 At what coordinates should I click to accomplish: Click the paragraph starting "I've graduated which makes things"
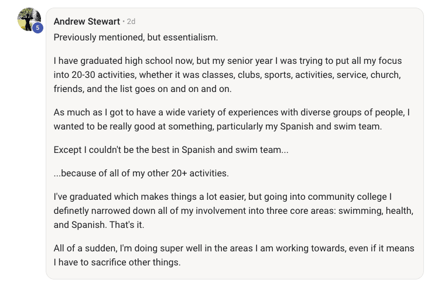click(234, 210)
